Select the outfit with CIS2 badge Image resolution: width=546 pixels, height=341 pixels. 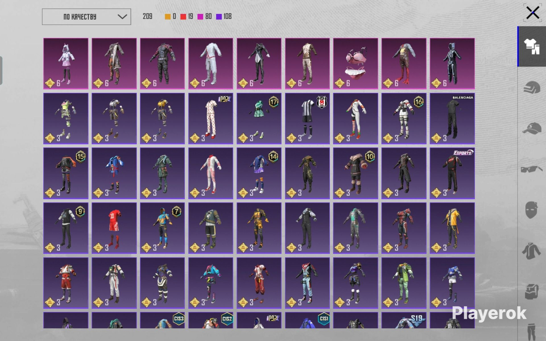[x=211, y=320]
